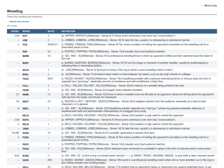The image size is (224, 168).
Task: Select the word HIP in the table
Action: (25, 36)
